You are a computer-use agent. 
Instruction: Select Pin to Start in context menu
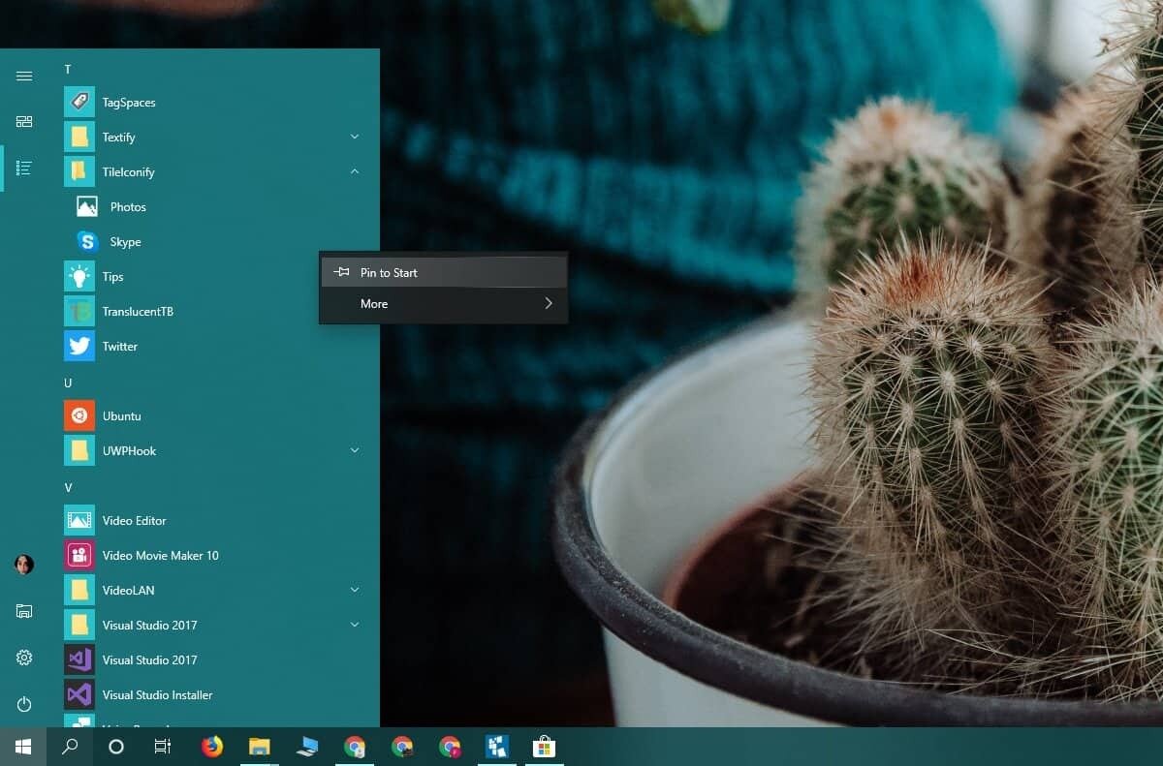coord(389,273)
